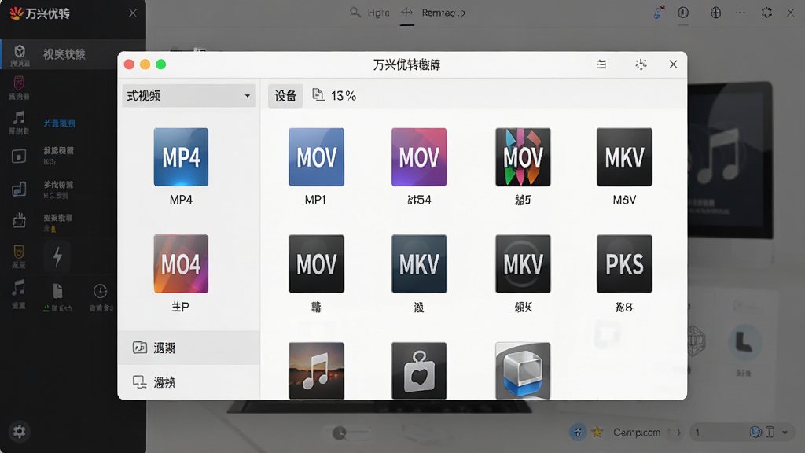Click the lightning bolt tile in sidebar
The width and height of the screenshot is (805, 453).
tap(57, 256)
